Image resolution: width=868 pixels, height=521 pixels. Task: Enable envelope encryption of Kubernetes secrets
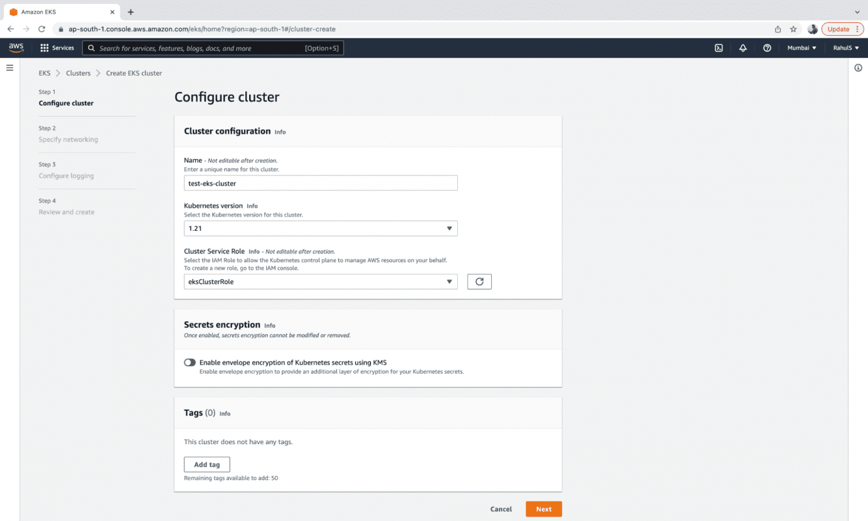point(189,362)
